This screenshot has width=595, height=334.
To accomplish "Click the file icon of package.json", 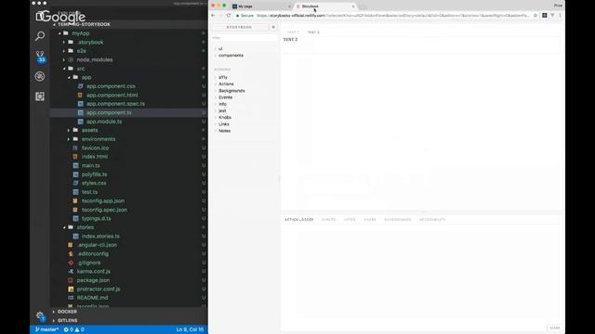I will [71, 280].
